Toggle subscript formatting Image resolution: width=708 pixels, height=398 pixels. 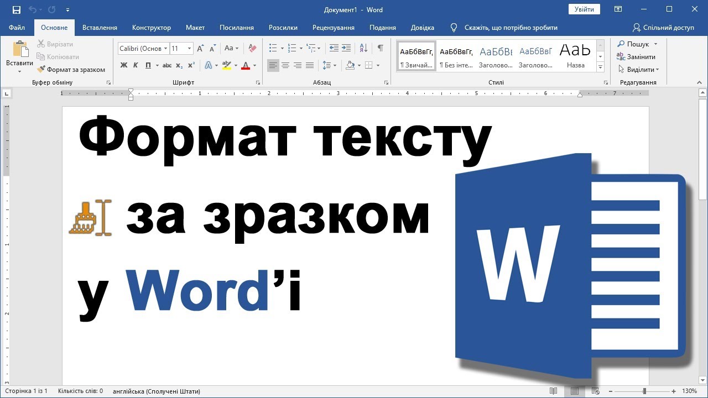179,65
